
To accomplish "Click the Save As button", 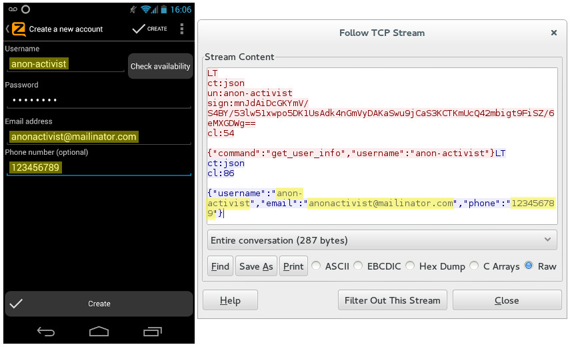I will pos(256,266).
